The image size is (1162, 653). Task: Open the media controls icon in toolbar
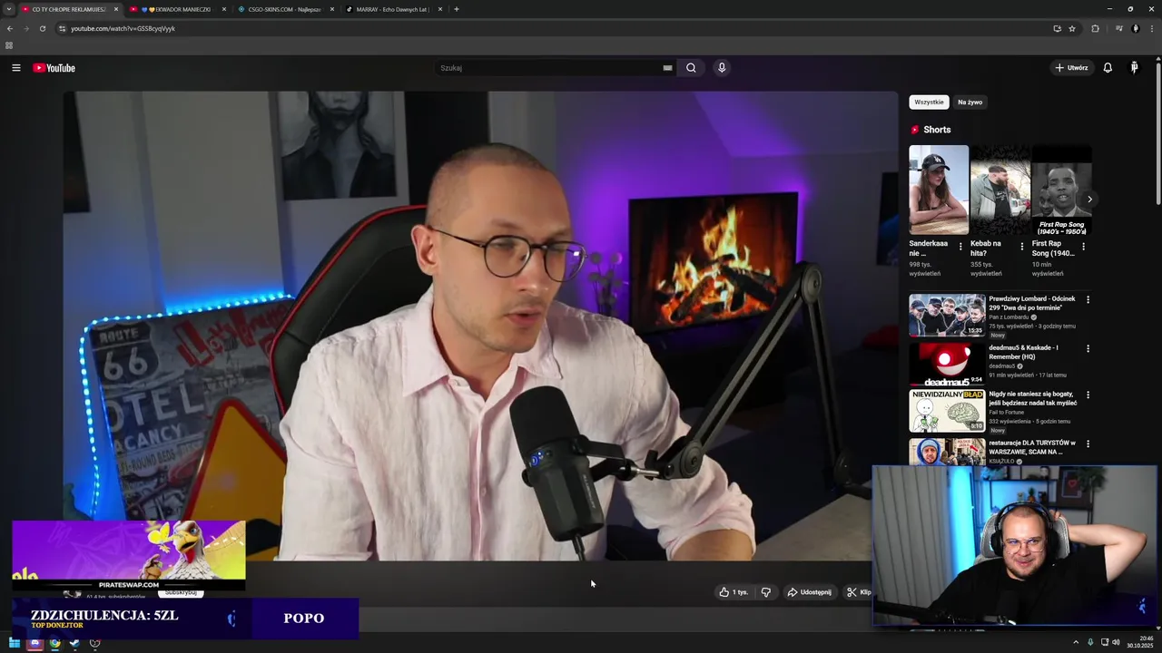point(1119,28)
